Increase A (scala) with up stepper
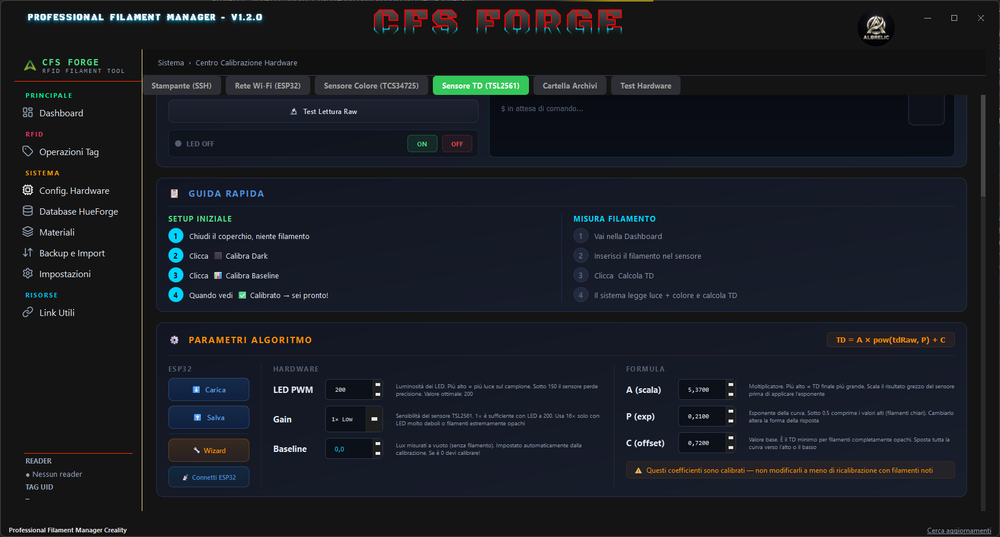1000x537 pixels. pyautogui.click(x=731, y=385)
